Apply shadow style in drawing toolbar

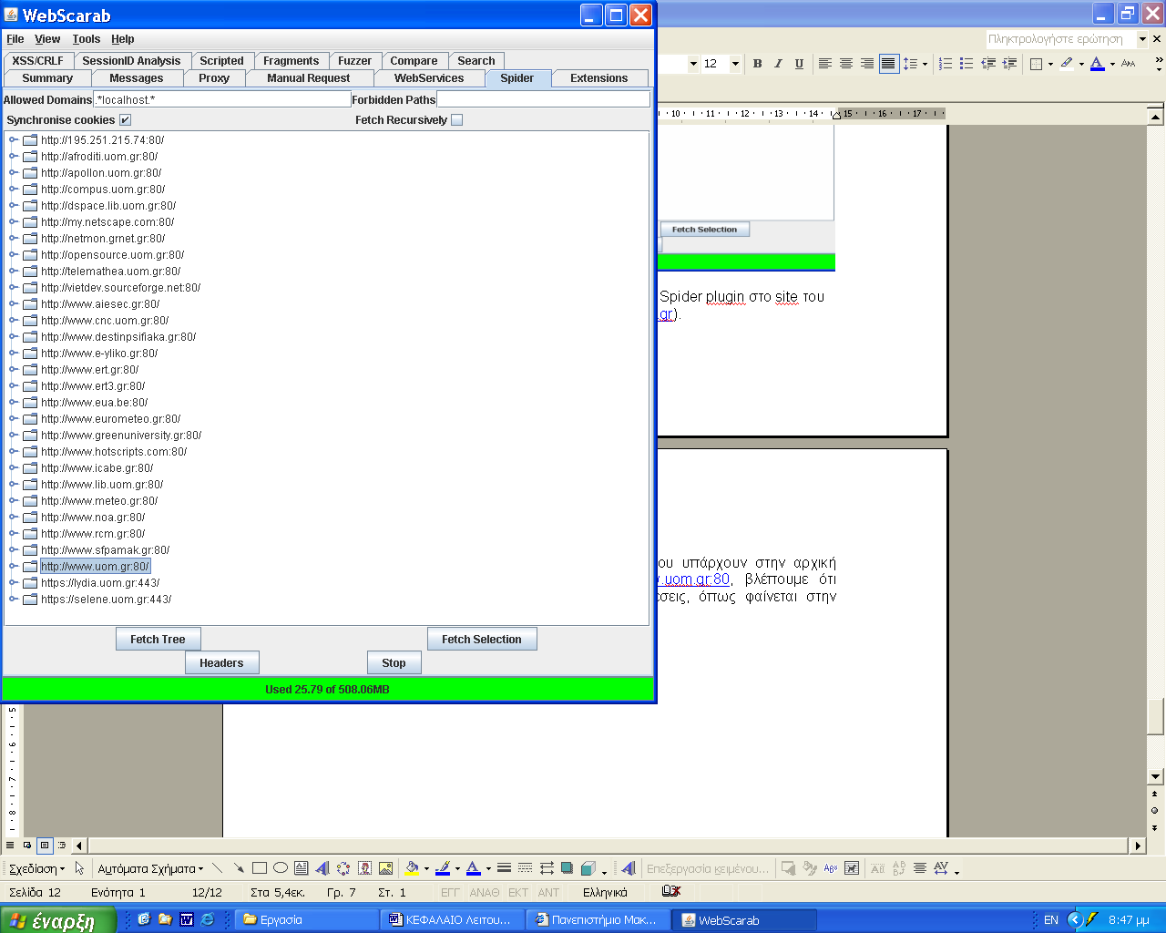pos(568,868)
